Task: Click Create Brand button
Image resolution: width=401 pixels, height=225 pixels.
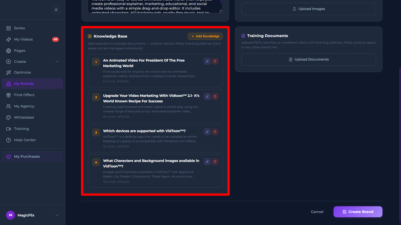Action: 358,212
